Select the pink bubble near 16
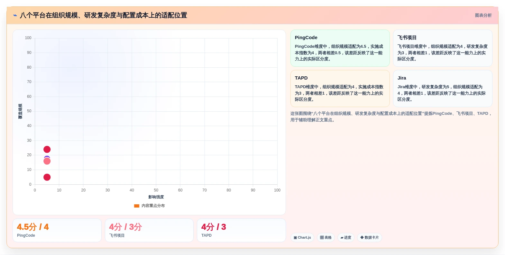Image resolution: width=505 pixels, height=255 pixels. click(x=47, y=161)
